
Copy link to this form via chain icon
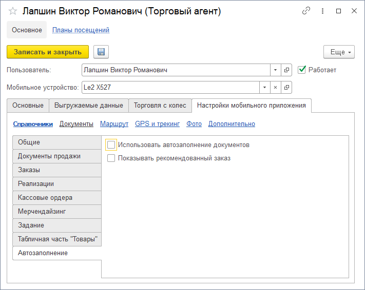306,11
